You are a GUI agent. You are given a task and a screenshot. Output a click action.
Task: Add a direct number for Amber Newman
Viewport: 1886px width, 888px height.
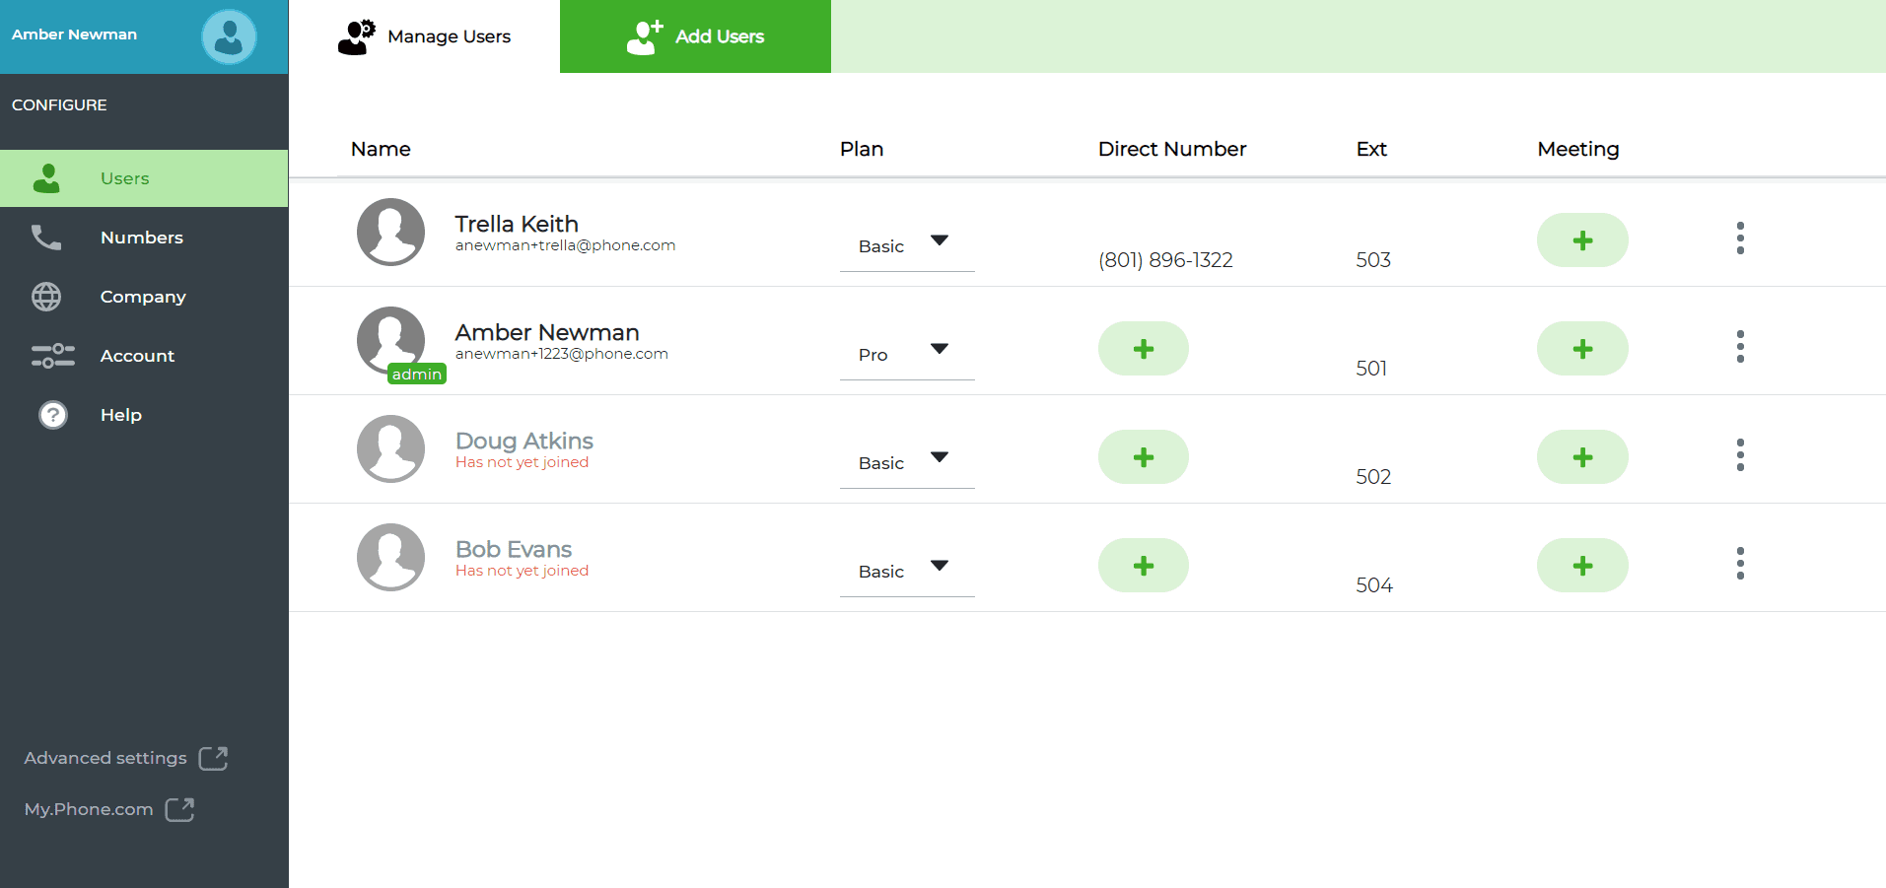click(1144, 349)
